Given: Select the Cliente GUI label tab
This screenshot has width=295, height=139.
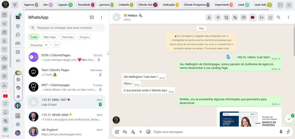Looking at the screenshot, I should pos(148,5).
